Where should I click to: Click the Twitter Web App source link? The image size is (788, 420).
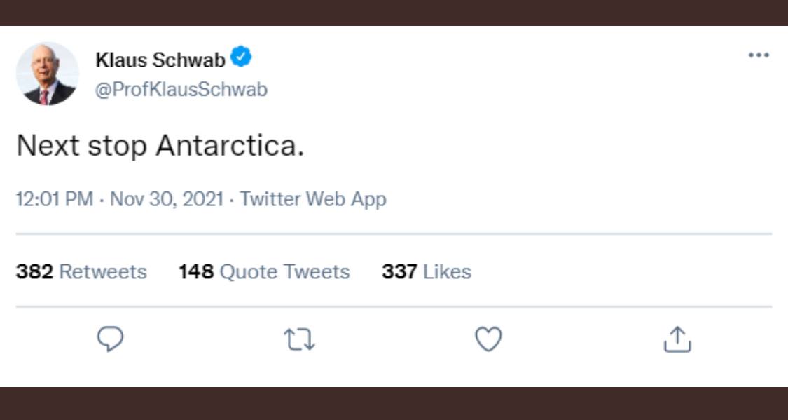tap(313, 199)
